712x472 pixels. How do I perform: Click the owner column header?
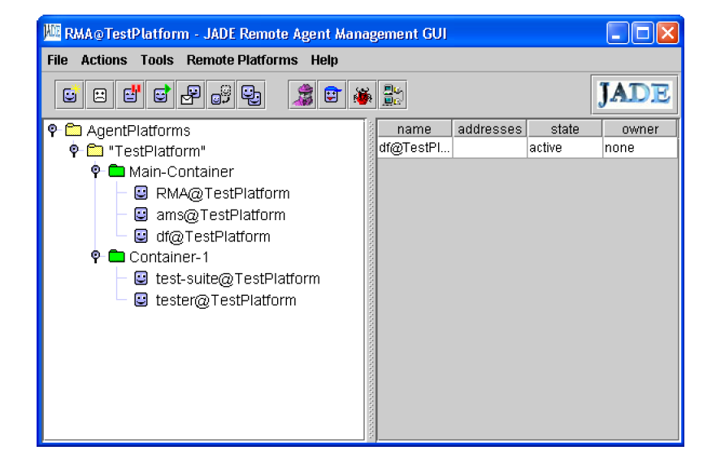pyautogui.click(x=640, y=129)
